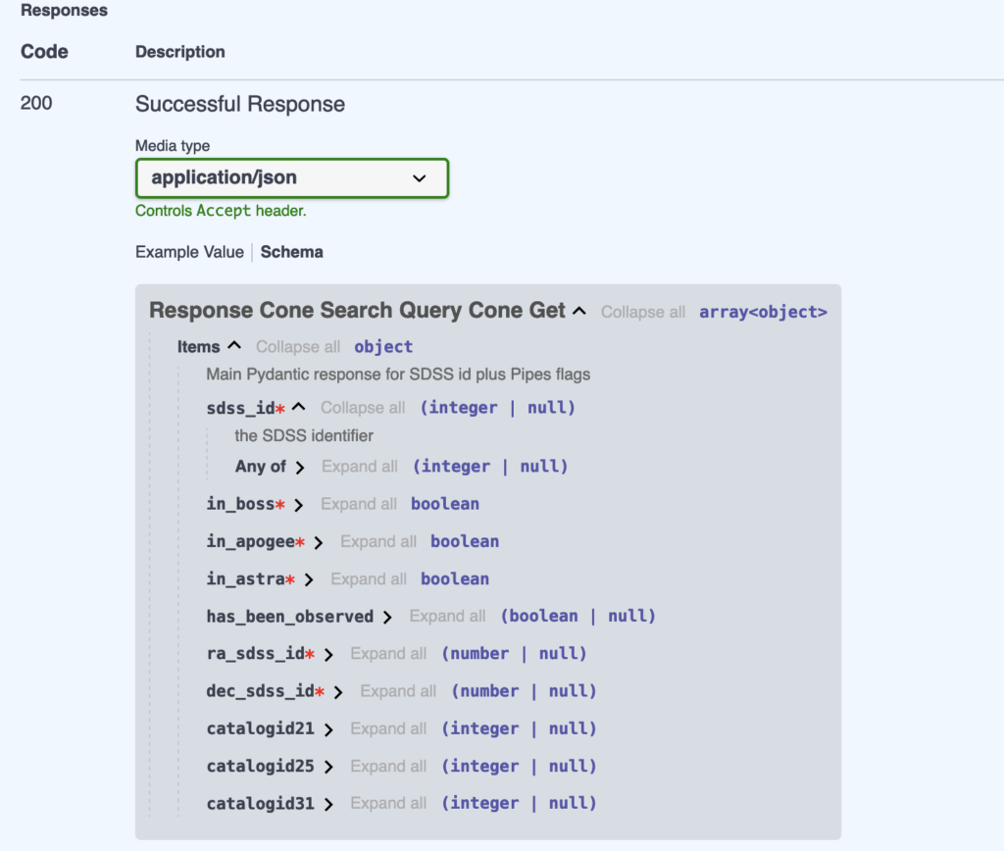The width and height of the screenshot is (1004, 851).
Task: Expand the catalogid21 property arrow
Action: point(328,729)
